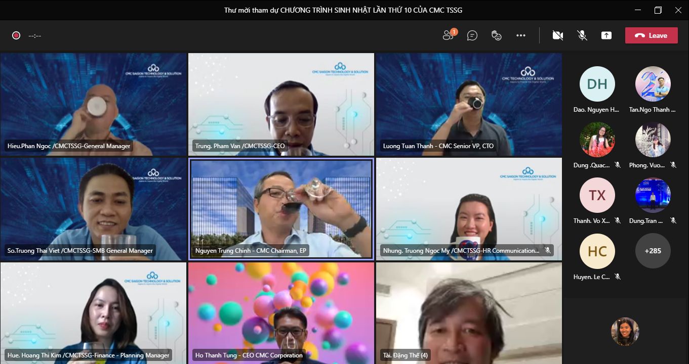
Task: Click label Luong Tuan Thanh - CMC Senior VP, CTO
Action: (x=438, y=146)
